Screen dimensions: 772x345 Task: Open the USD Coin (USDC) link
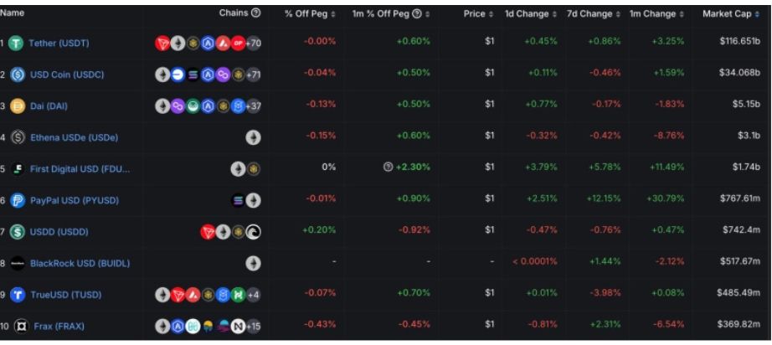tap(69, 75)
